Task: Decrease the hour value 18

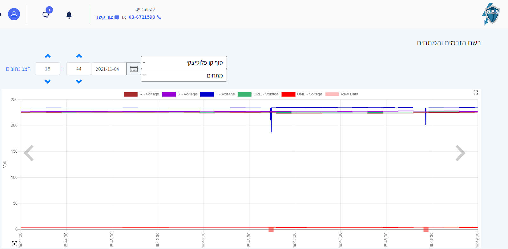Action: (x=48, y=82)
